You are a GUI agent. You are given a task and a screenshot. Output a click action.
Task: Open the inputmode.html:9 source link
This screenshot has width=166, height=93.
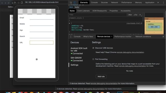[x=134, y=23]
